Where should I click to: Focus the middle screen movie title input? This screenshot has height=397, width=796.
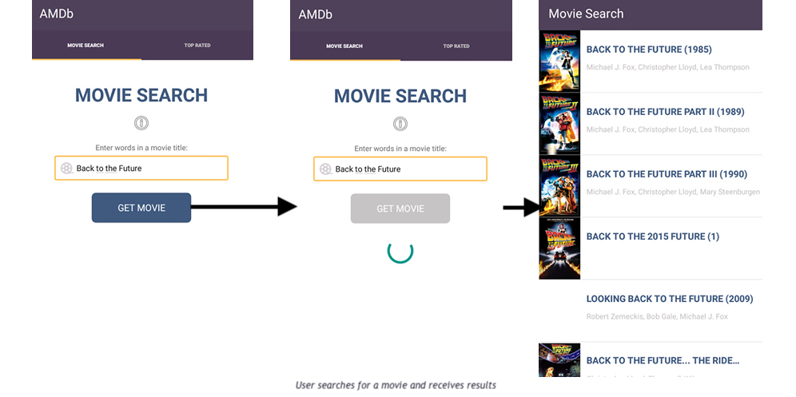point(400,169)
